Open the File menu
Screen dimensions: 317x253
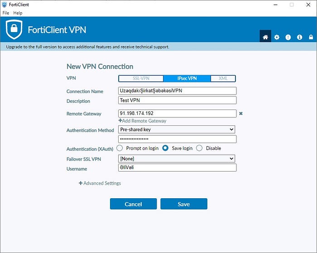5,13
